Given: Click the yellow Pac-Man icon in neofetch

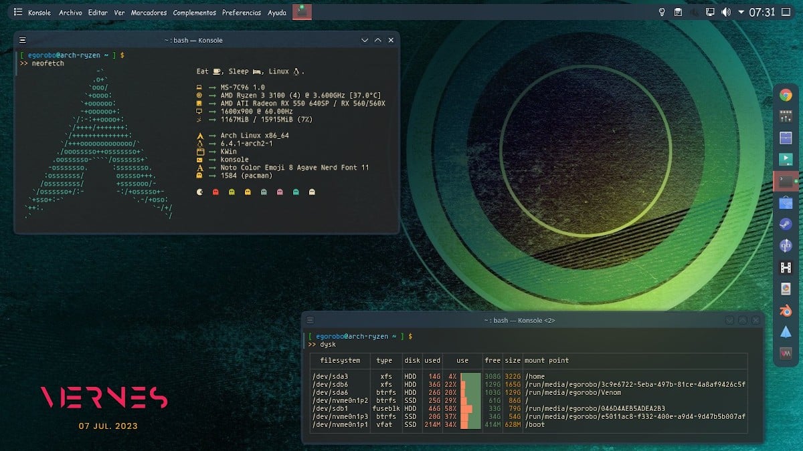Looking at the screenshot, I should click(200, 192).
